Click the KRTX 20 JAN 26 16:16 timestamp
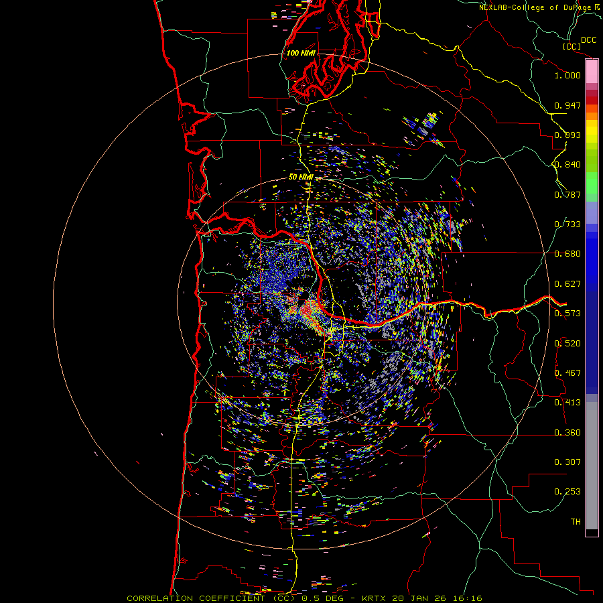603x603 pixels. click(x=422, y=598)
